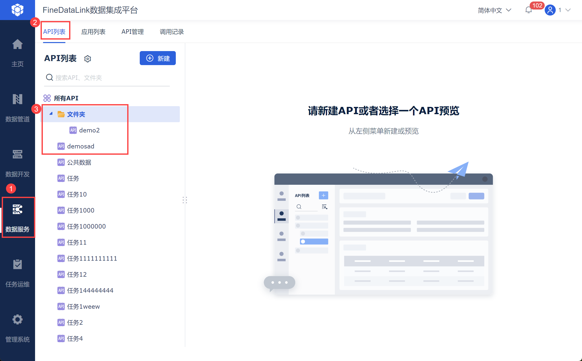The height and width of the screenshot is (361, 582).
Task: Open the 主页 home icon in sidebar
Action: [18, 44]
